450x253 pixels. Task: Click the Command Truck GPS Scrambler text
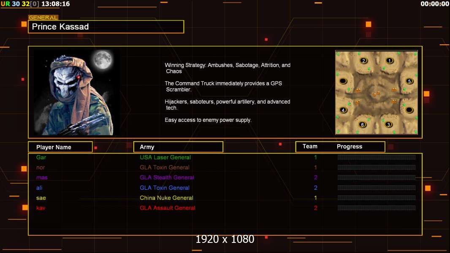(223, 86)
